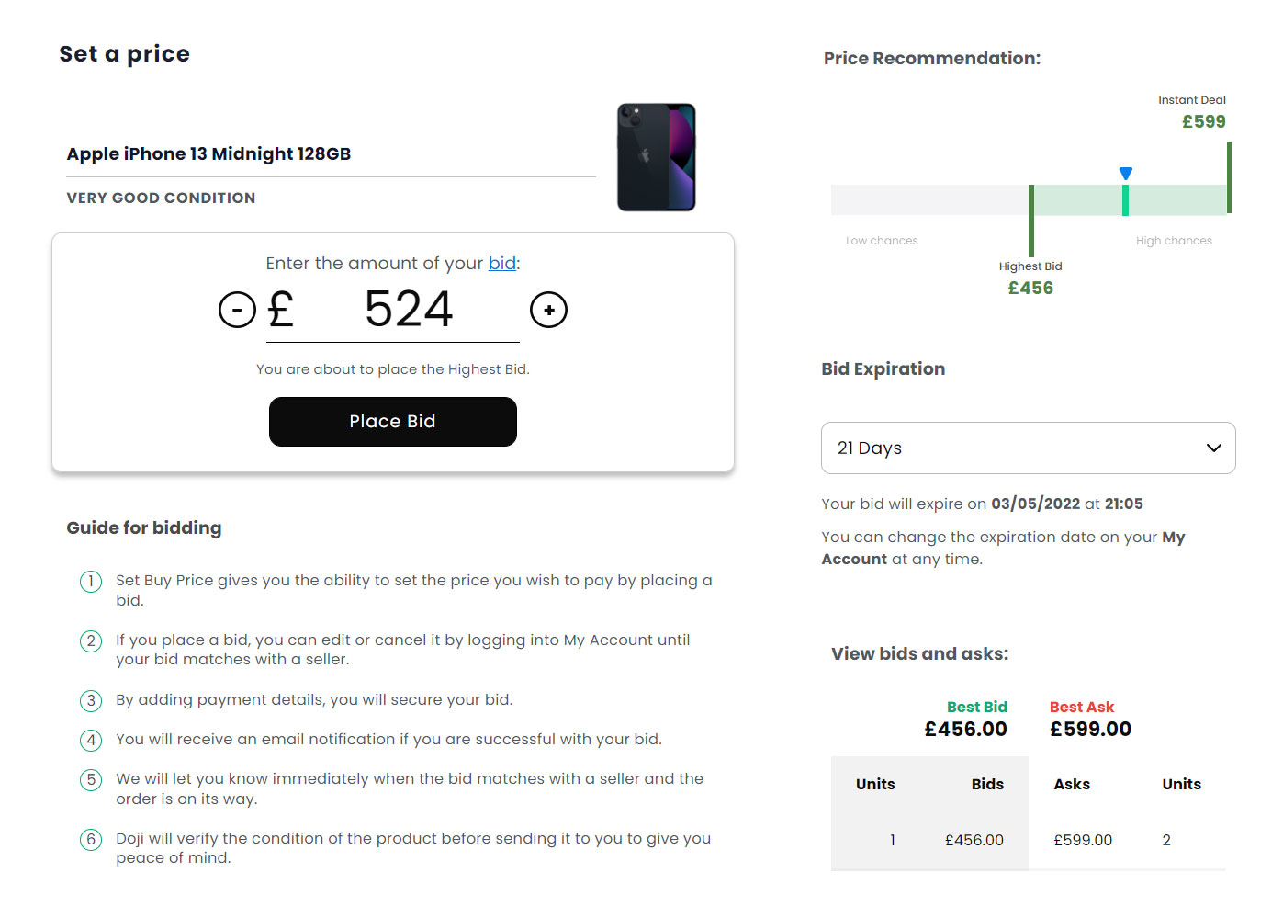The height and width of the screenshot is (918, 1283).
Task: Click the Asks column header
Action: click(1072, 785)
